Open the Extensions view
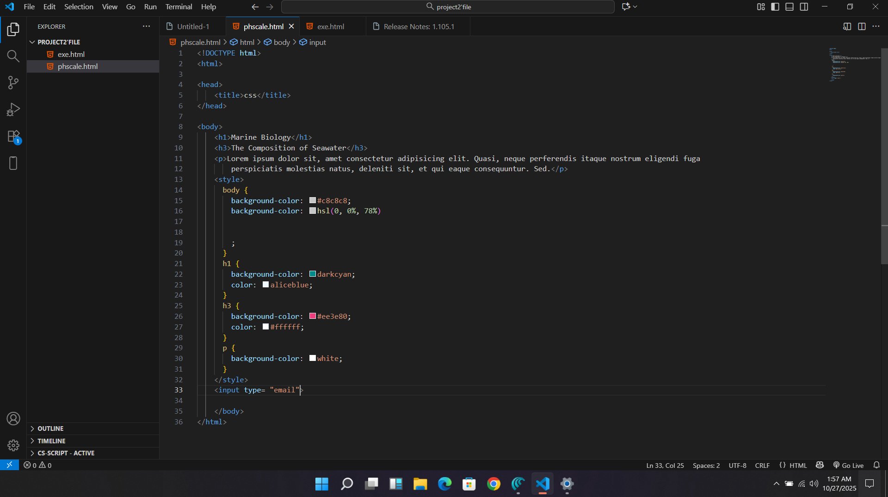Screen dimensions: 888x497 pos(13,137)
